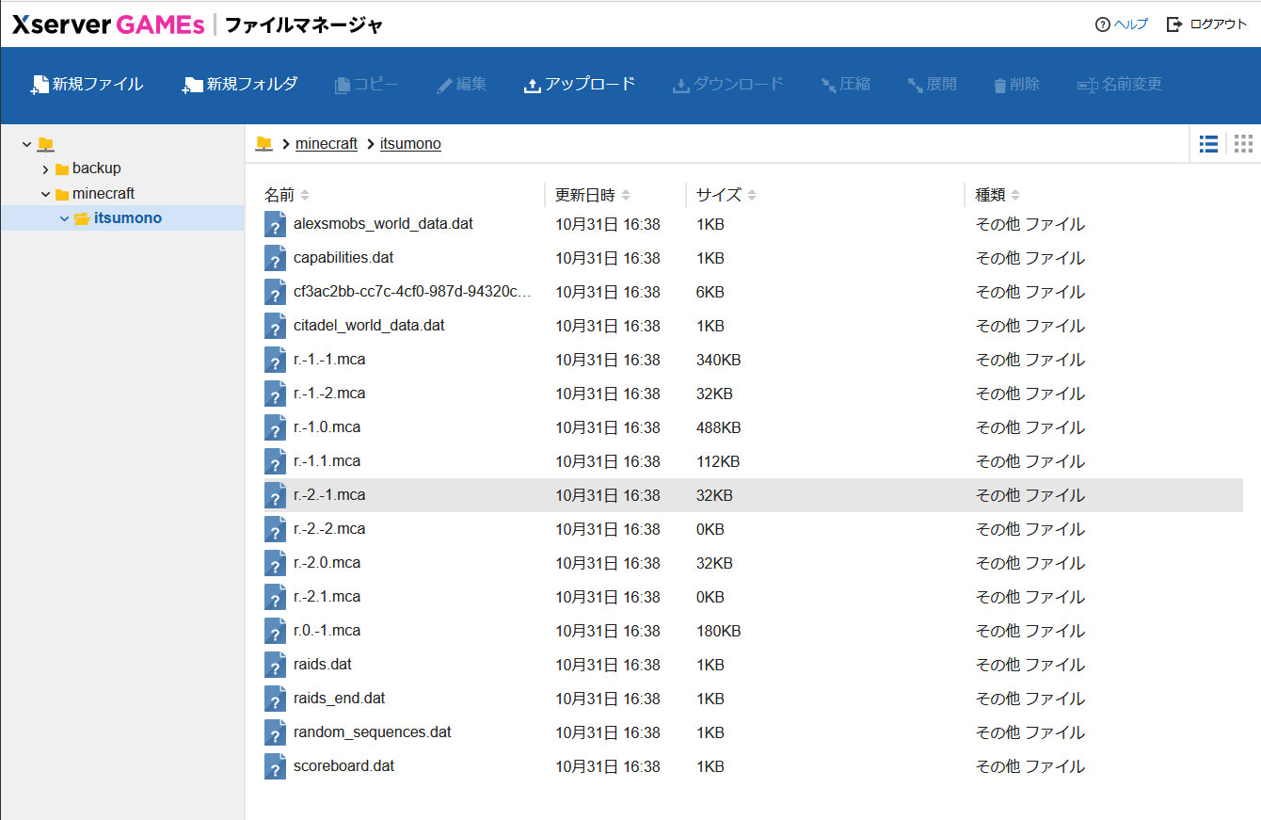Click the 削除 (delete) toolbar button

point(1016,85)
